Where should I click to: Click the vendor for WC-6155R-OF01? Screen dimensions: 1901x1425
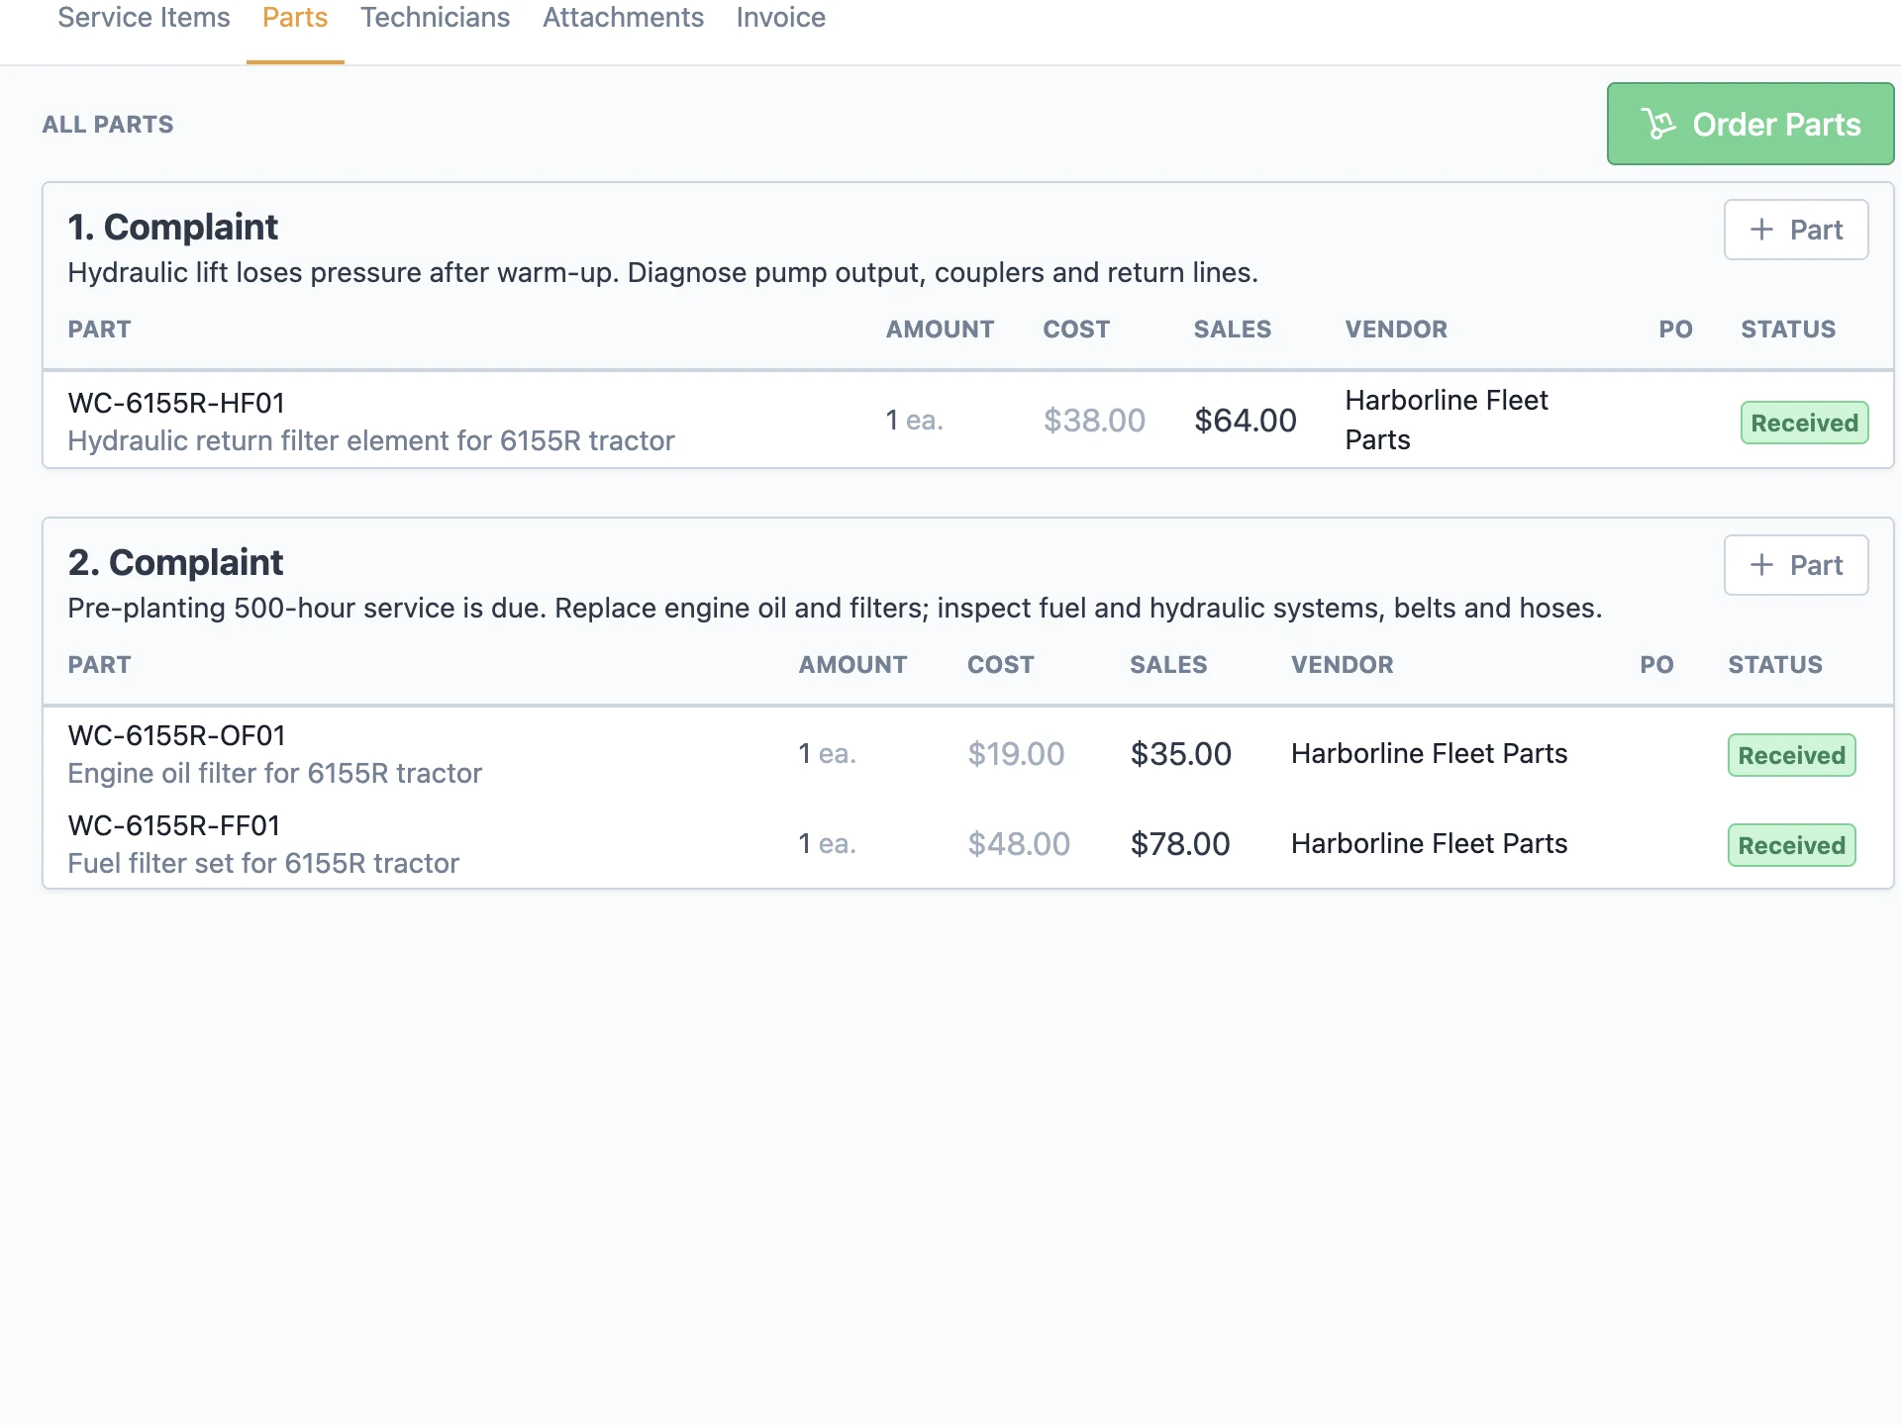pyautogui.click(x=1429, y=753)
